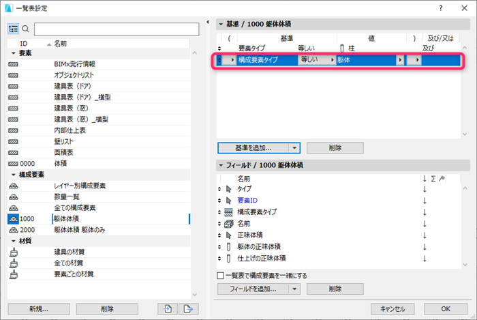Screen dimensions: 477x320
Task: Select the 要素タイプ criteria row
Action: [339, 48]
